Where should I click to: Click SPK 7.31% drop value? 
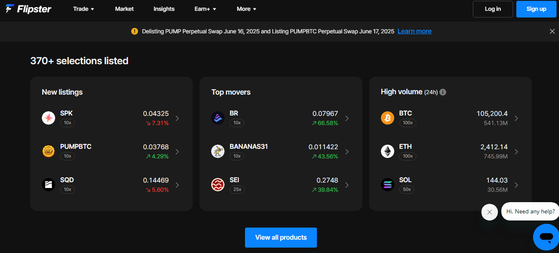pyautogui.click(x=157, y=123)
